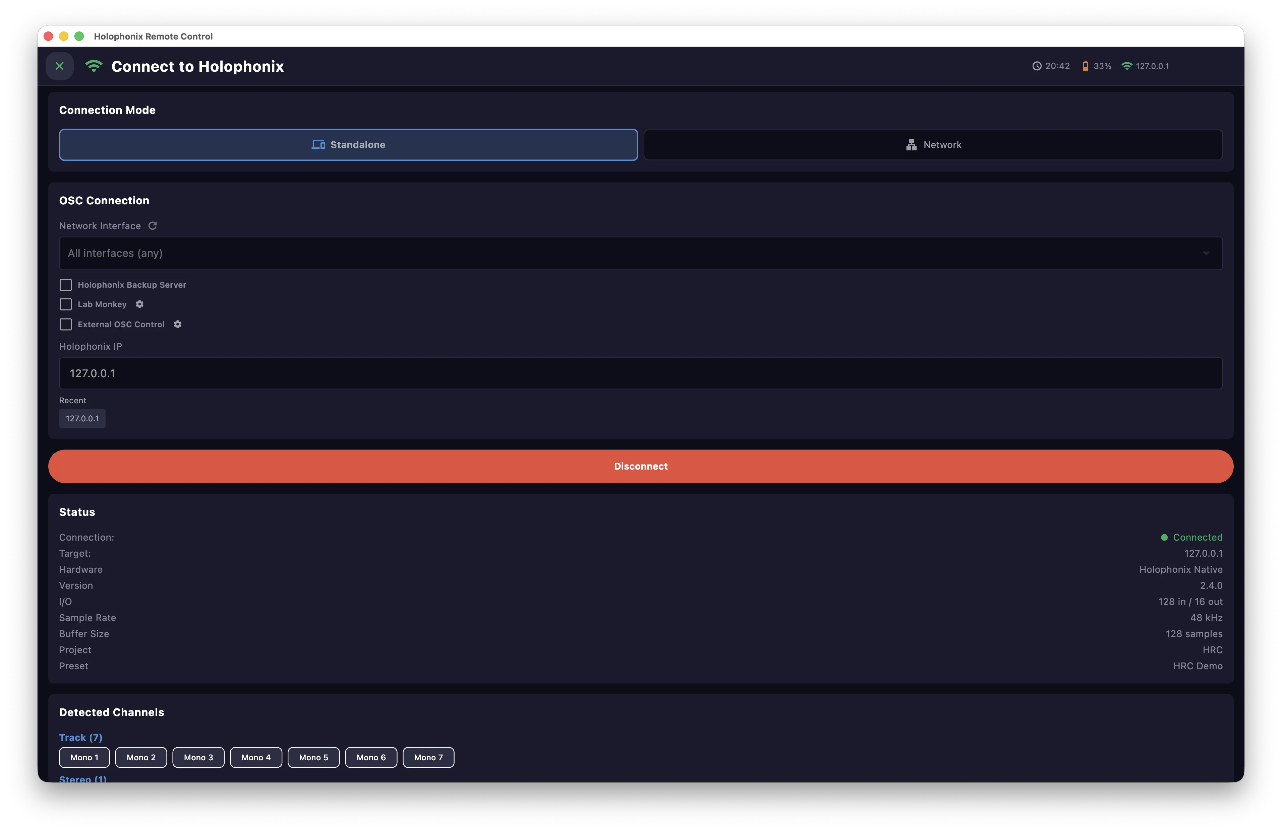Click the Detected Channels heading
Screen dimensions: 1282x832
112,712
